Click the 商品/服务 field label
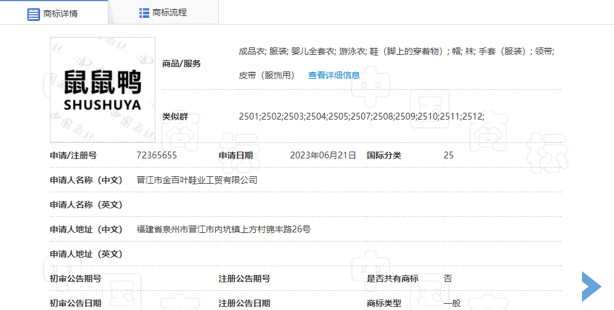 (x=181, y=63)
